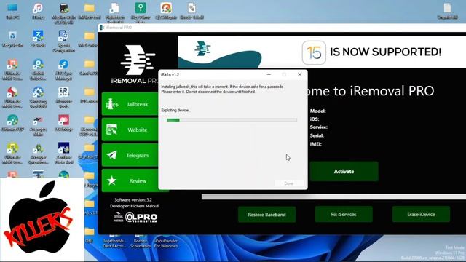Open the iRemoval Tools desktop shortcut
This screenshot has width=466, height=262.
63,98
